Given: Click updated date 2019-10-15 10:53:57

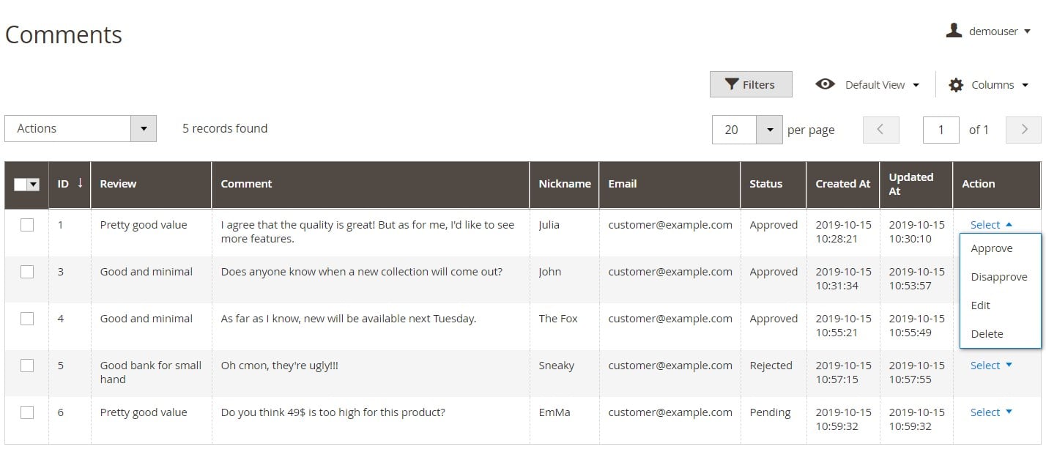Looking at the screenshot, I should click(x=916, y=278).
